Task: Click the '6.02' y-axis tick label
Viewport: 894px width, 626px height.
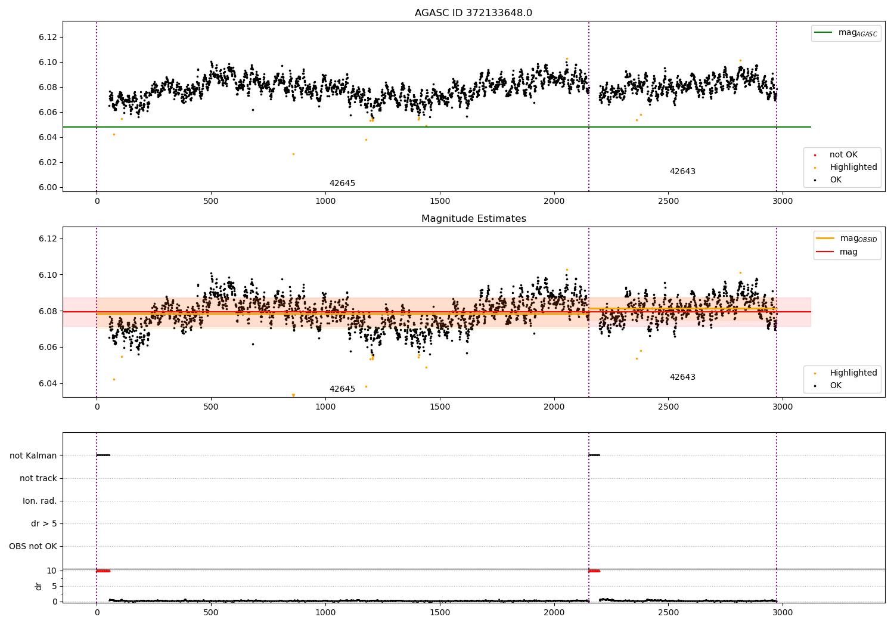Action: click(48, 163)
